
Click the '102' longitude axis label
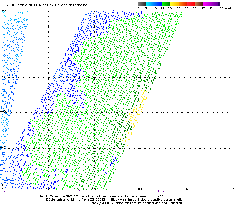click(x=186, y=189)
